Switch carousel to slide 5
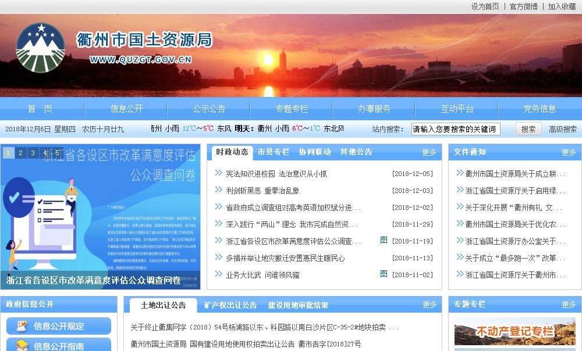 57,153
